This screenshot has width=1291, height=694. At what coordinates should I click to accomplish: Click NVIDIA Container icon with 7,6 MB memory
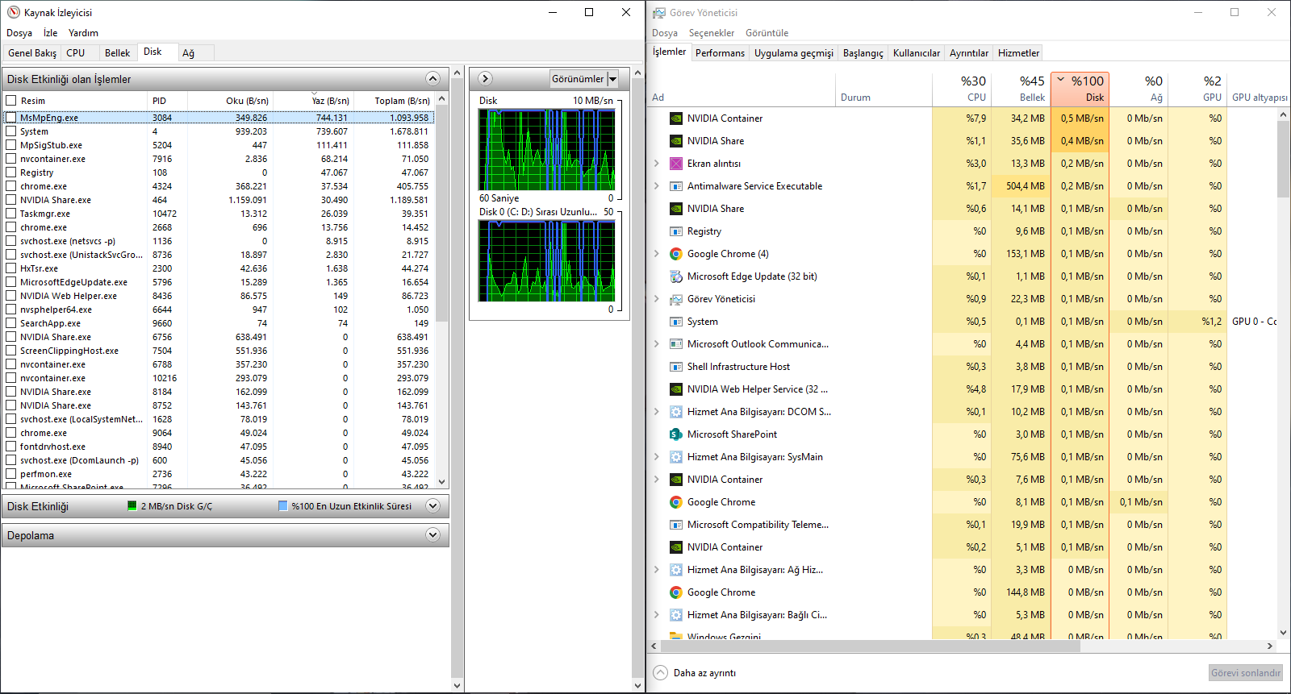coord(676,480)
